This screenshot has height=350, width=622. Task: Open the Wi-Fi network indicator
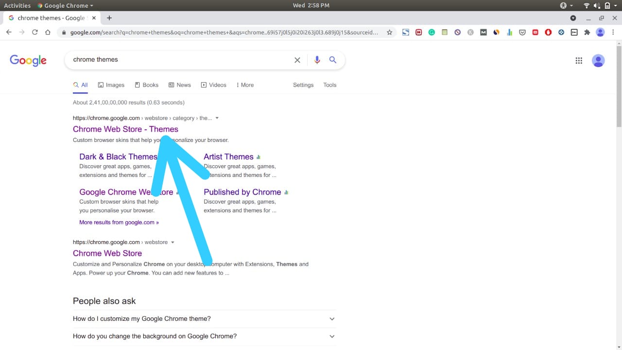(587, 5)
